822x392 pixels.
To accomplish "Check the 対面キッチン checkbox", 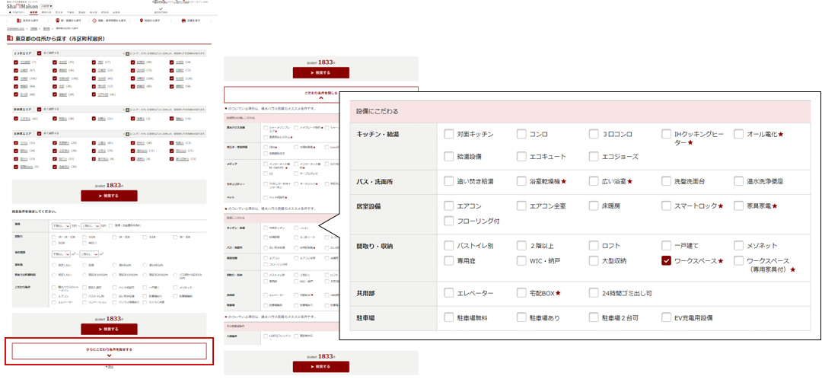I will pos(449,134).
